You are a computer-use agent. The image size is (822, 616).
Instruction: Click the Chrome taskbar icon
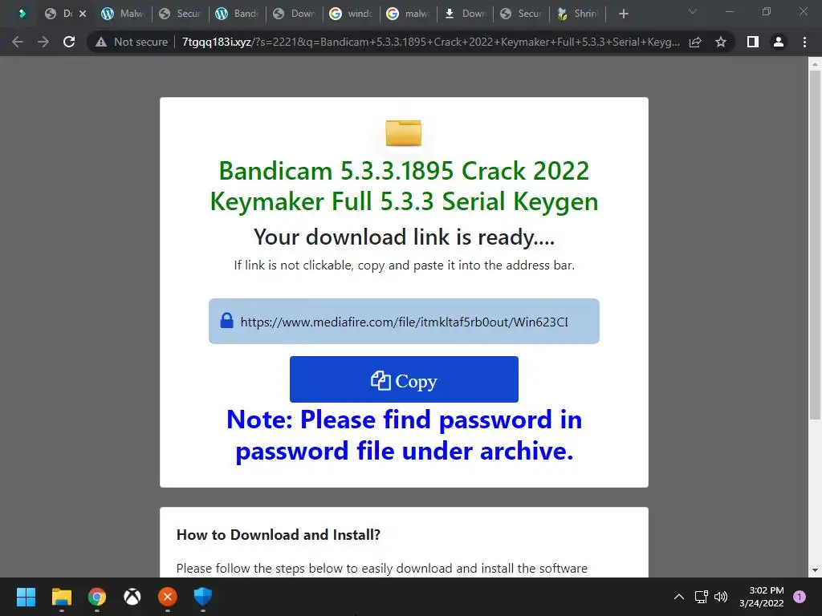tap(97, 597)
